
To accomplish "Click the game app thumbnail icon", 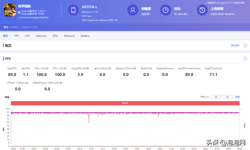I will coord(10,10).
